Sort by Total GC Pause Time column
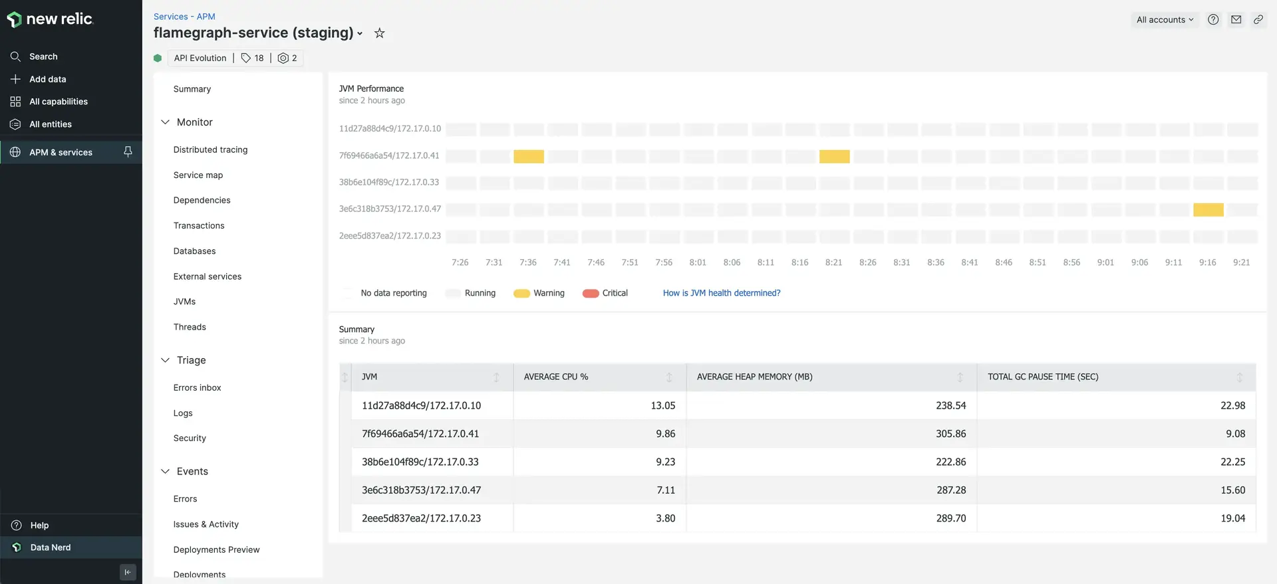Image resolution: width=1277 pixels, height=584 pixels. click(x=1239, y=377)
